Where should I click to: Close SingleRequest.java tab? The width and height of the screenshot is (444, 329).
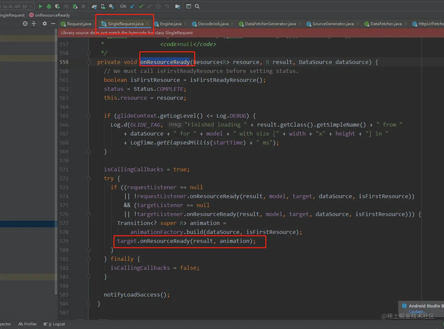pos(147,24)
